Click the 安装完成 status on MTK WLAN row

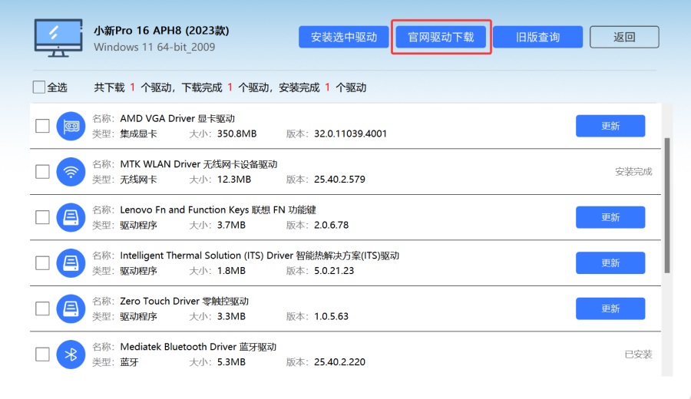coord(633,172)
